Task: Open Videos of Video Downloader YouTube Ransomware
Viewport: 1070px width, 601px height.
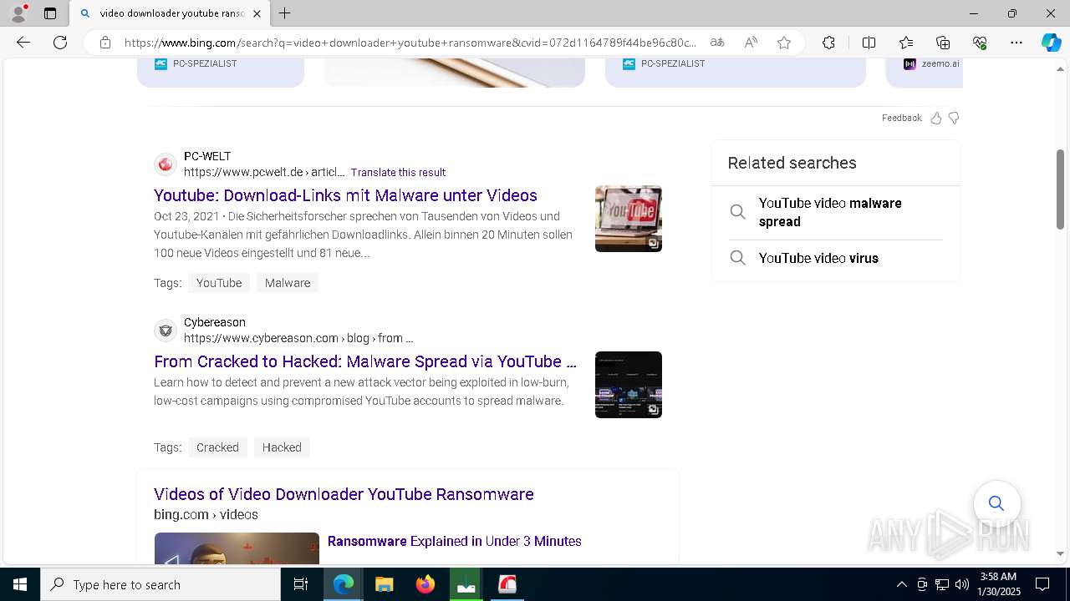Action: (x=344, y=494)
